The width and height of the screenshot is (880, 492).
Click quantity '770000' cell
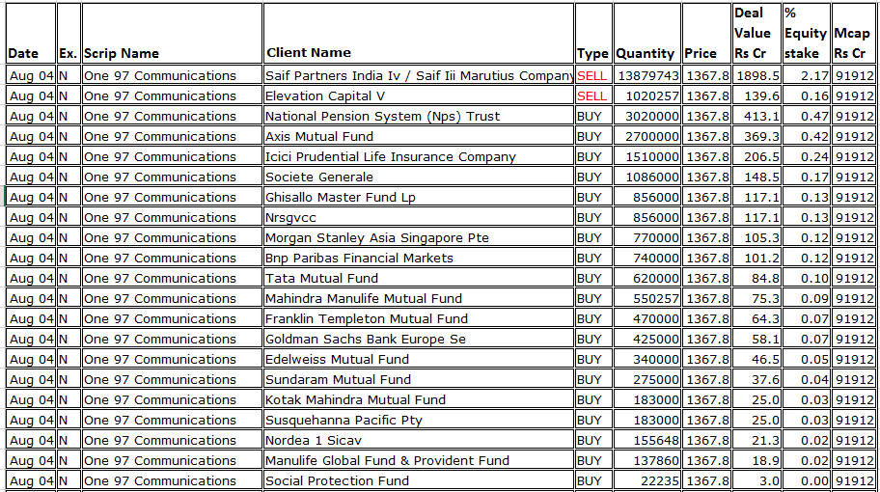(x=647, y=237)
